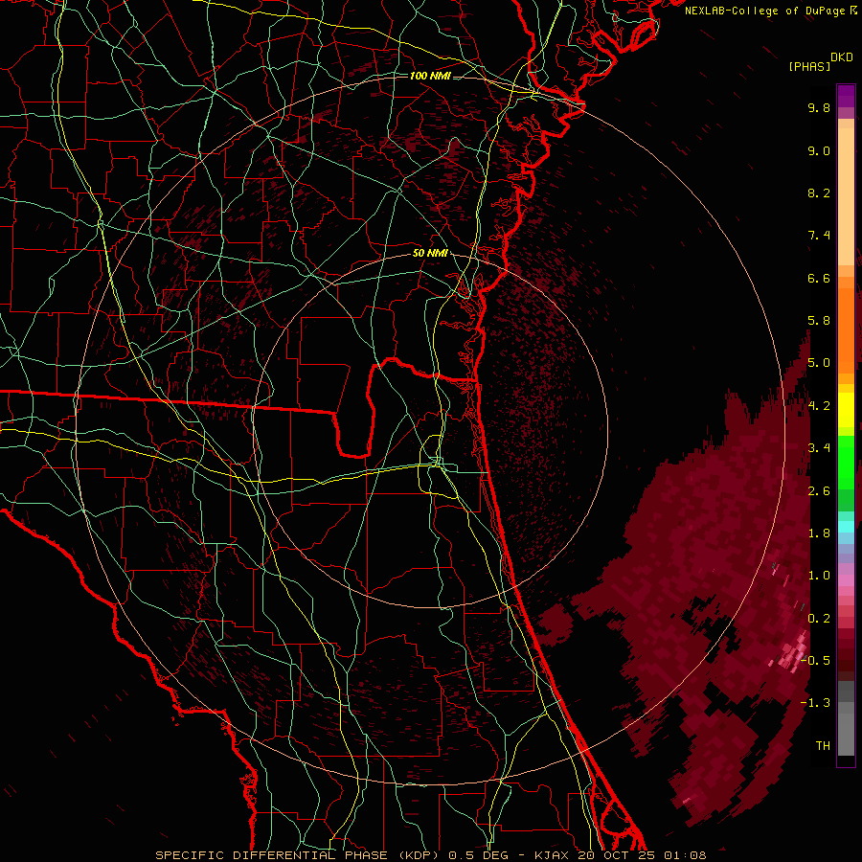Click the 1.8 scale value
Viewport: 862px width, 862px height.
[x=819, y=533]
